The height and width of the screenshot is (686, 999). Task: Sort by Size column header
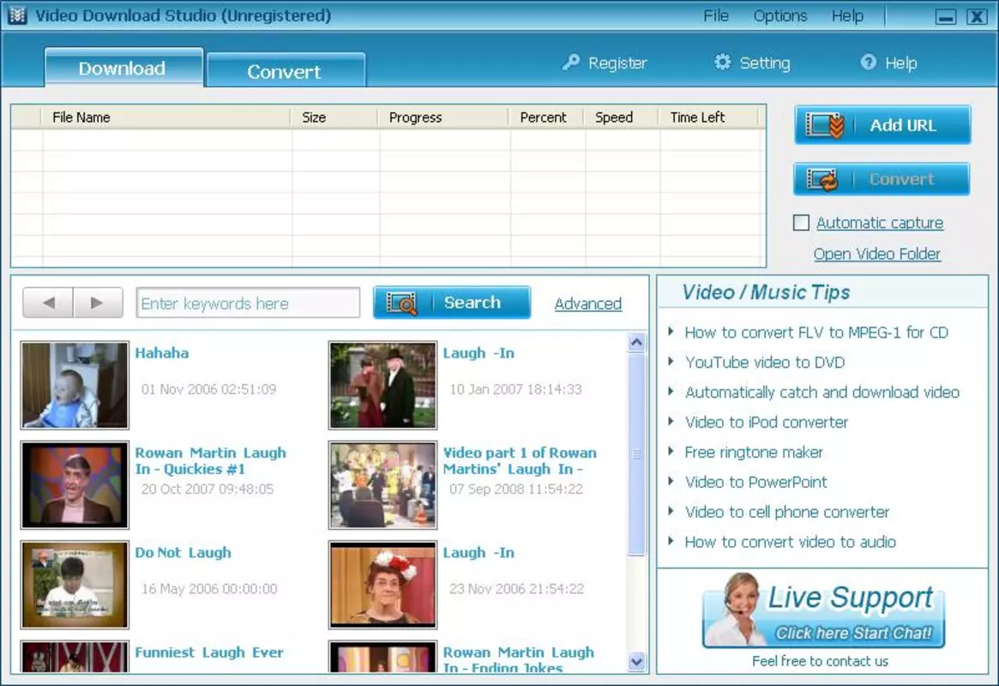334,117
